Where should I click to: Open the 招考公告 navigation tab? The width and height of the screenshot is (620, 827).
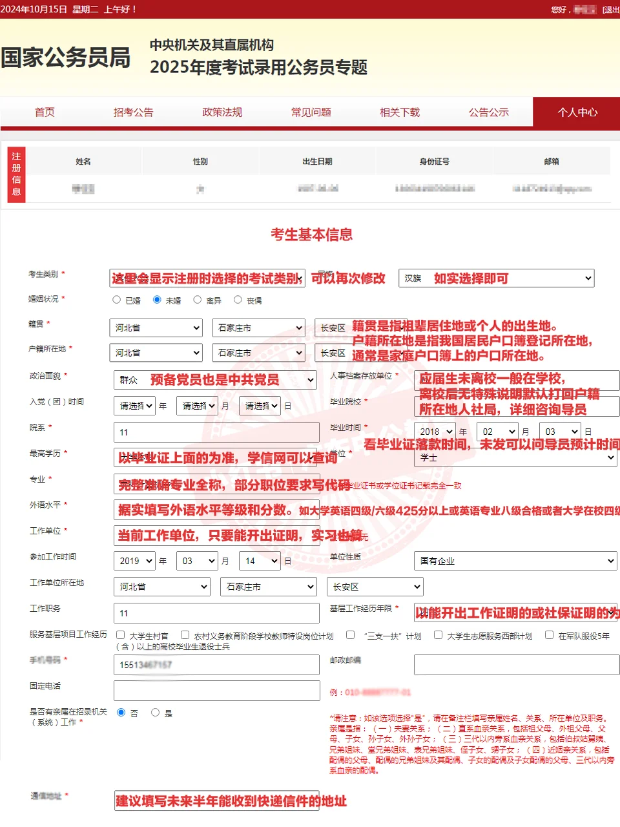[x=133, y=112]
